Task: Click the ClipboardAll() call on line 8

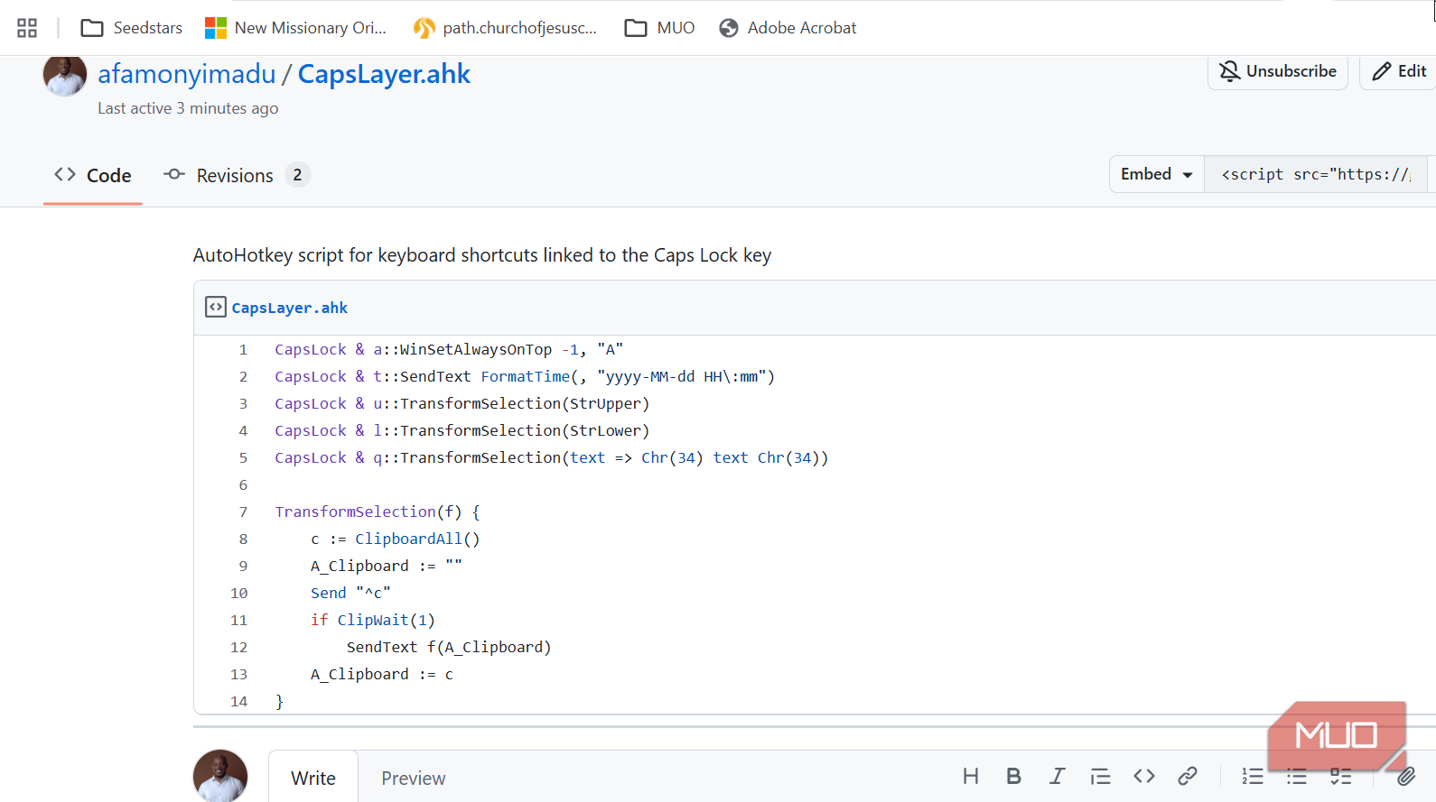Action: (417, 539)
